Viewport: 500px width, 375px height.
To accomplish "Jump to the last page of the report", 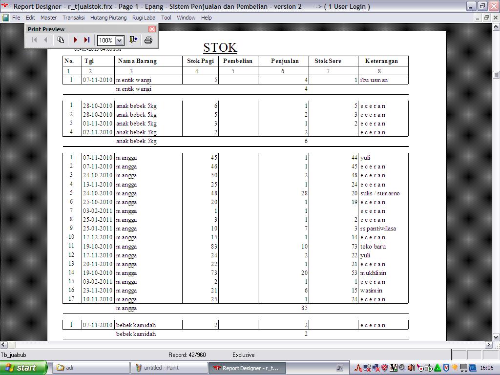I will (87, 40).
